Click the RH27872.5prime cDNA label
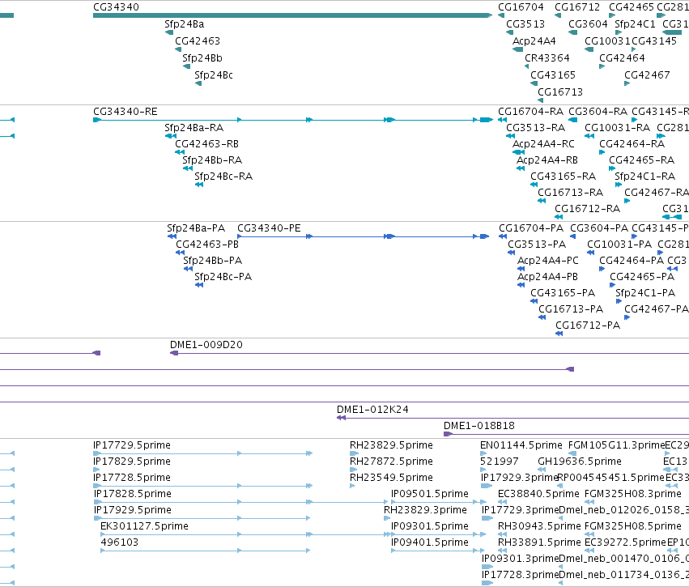Viewport: 689px width, 587px height. click(391, 462)
